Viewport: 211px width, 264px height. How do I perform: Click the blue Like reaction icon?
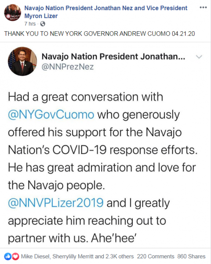[x=7, y=257]
